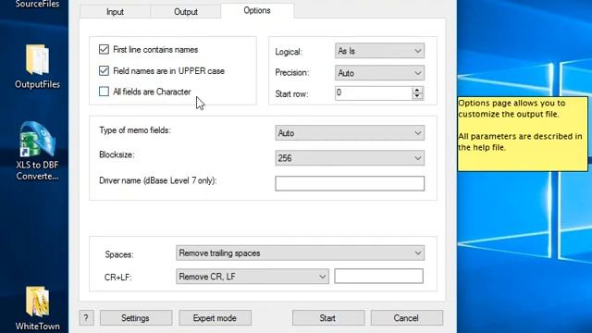Uncheck Field names are in UPPER case
This screenshot has width=592, height=333.
coord(104,70)
